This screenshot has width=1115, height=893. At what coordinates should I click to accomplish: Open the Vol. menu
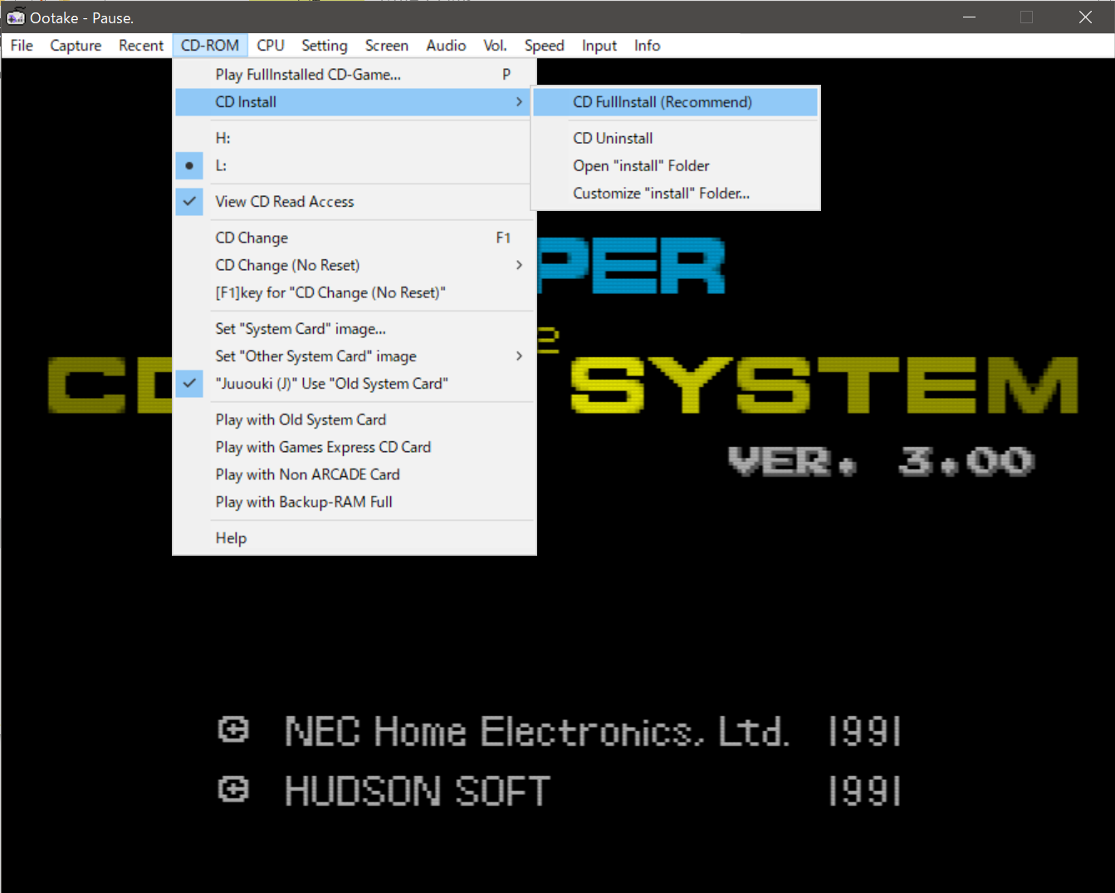coord(495,46)
